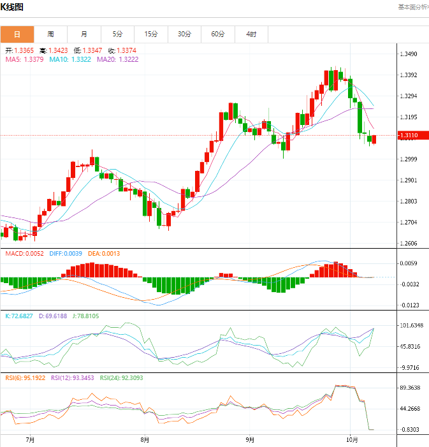Switch to the 4时 interval tab
Screen dimensions: 429x447
[251, 34]
